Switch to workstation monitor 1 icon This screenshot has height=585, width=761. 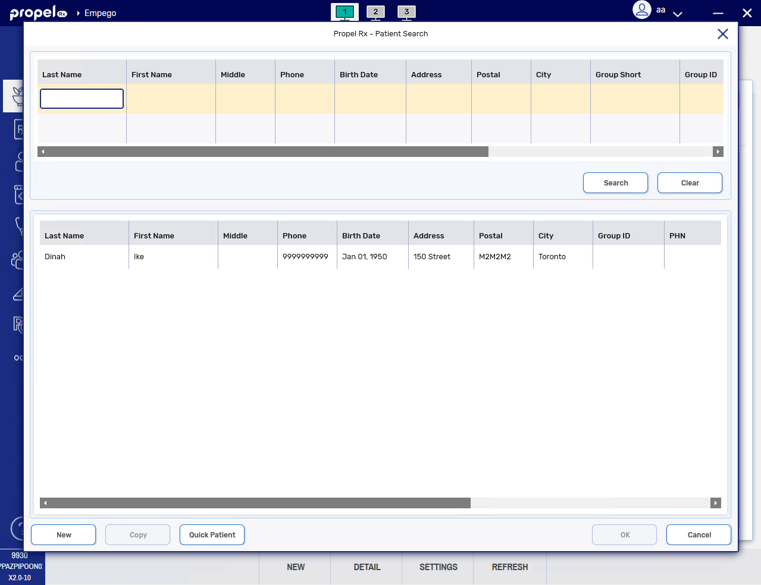(x=345, y=12)
